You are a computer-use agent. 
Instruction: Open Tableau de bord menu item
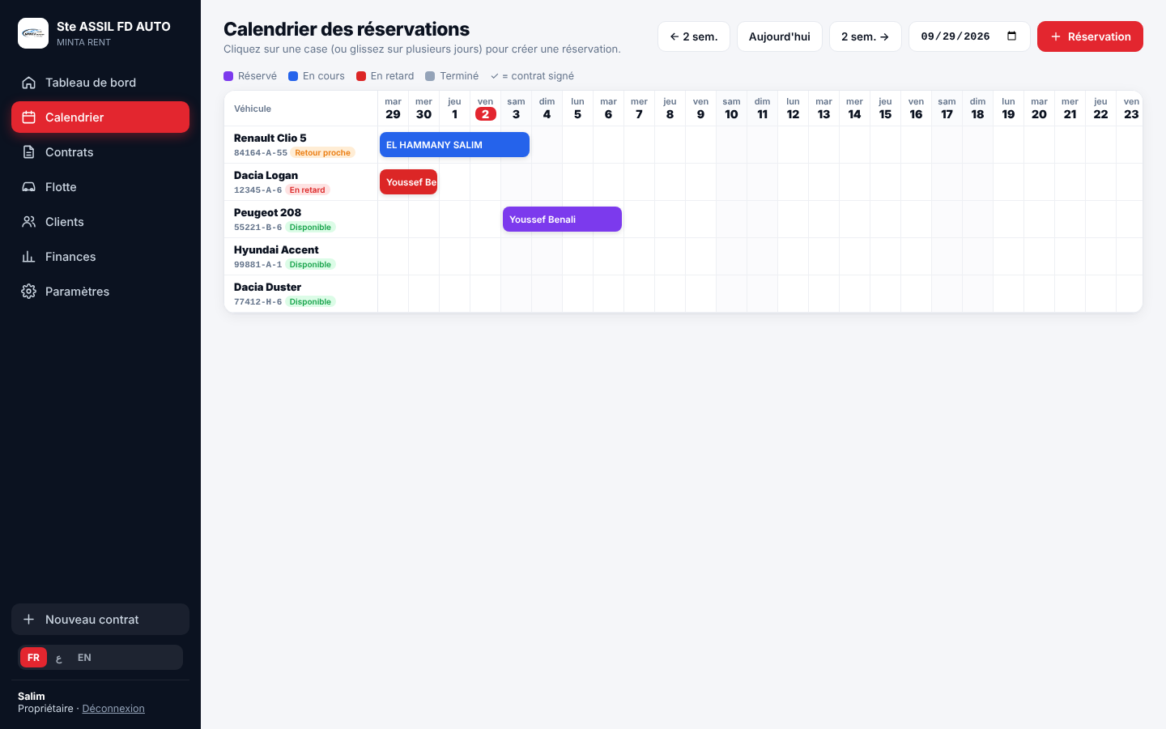click(x=100, y=83)
